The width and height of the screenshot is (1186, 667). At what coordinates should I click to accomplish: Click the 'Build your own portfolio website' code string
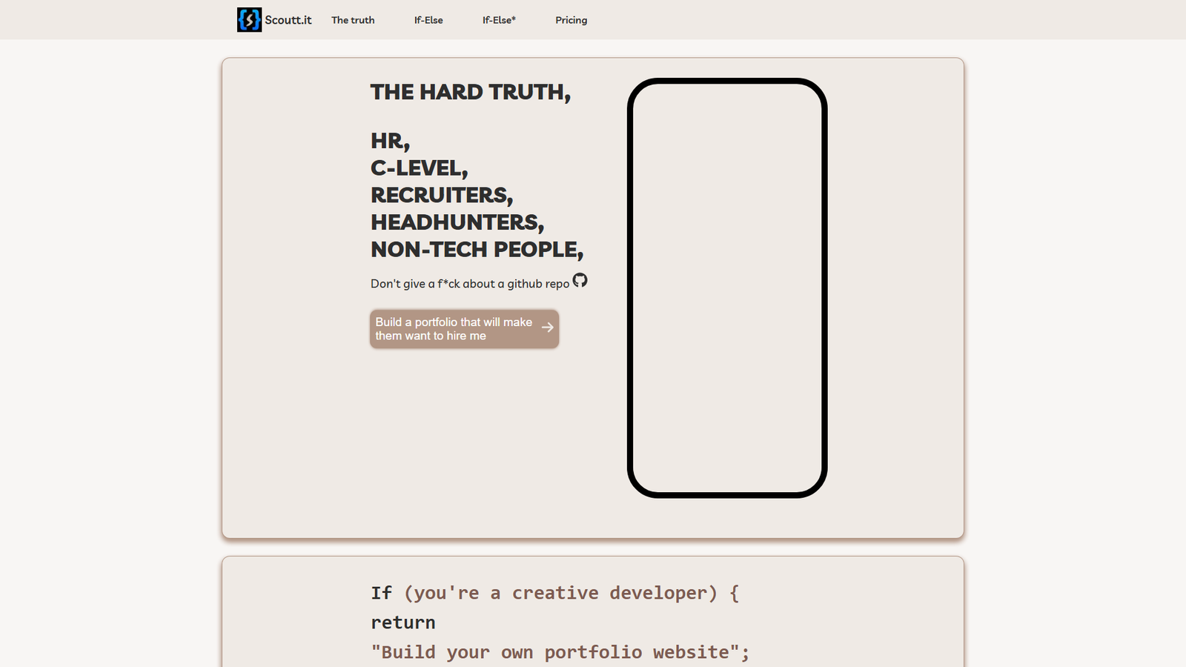click(x=560, y=651)
